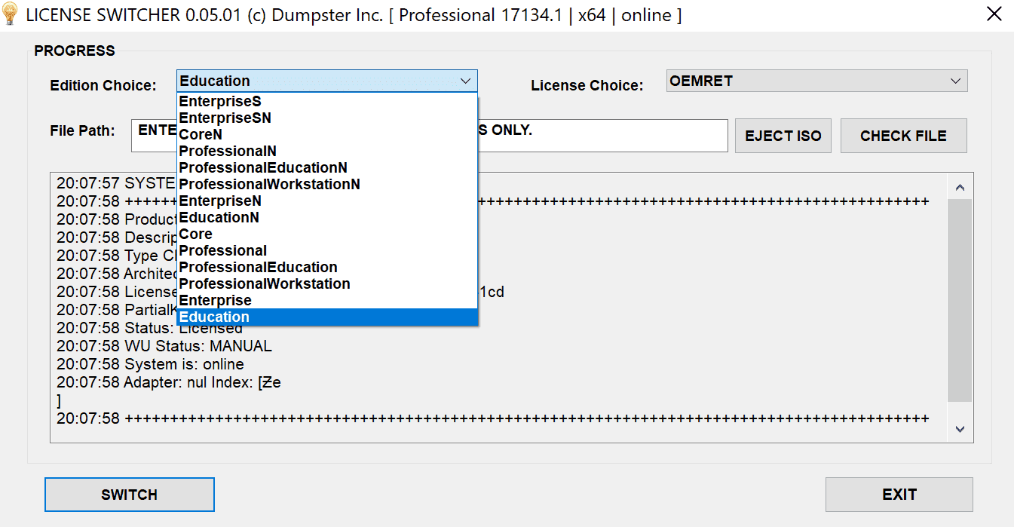The width and height of the screenshot is (1014, 527).
Task: Click the scrollbar down arrow on the log panel
Action: (x=960, y=427)
